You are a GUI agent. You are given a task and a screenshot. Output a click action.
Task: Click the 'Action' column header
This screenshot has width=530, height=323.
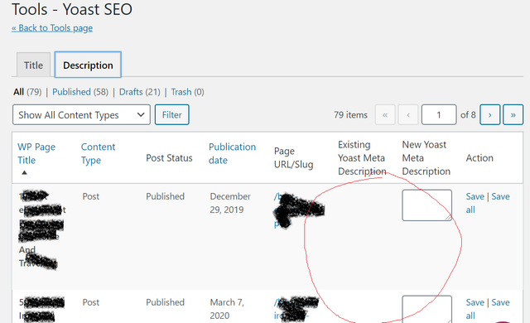(x=479, y=158)
